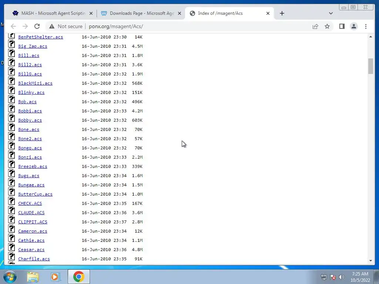The image size is (379, 284).
Task: Click the browser back arrow
Action: coord(13,26)
